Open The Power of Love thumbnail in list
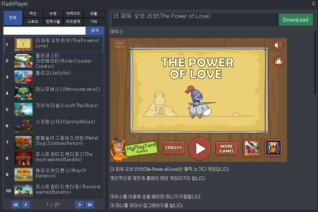 pos(23,45)
